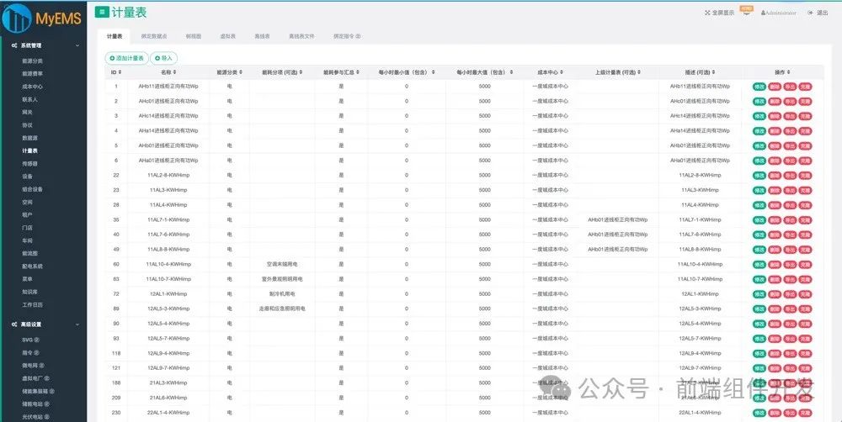Sort by the ID column arrows
Viewport: 842px width, 422px height.
tap(120, 71)
